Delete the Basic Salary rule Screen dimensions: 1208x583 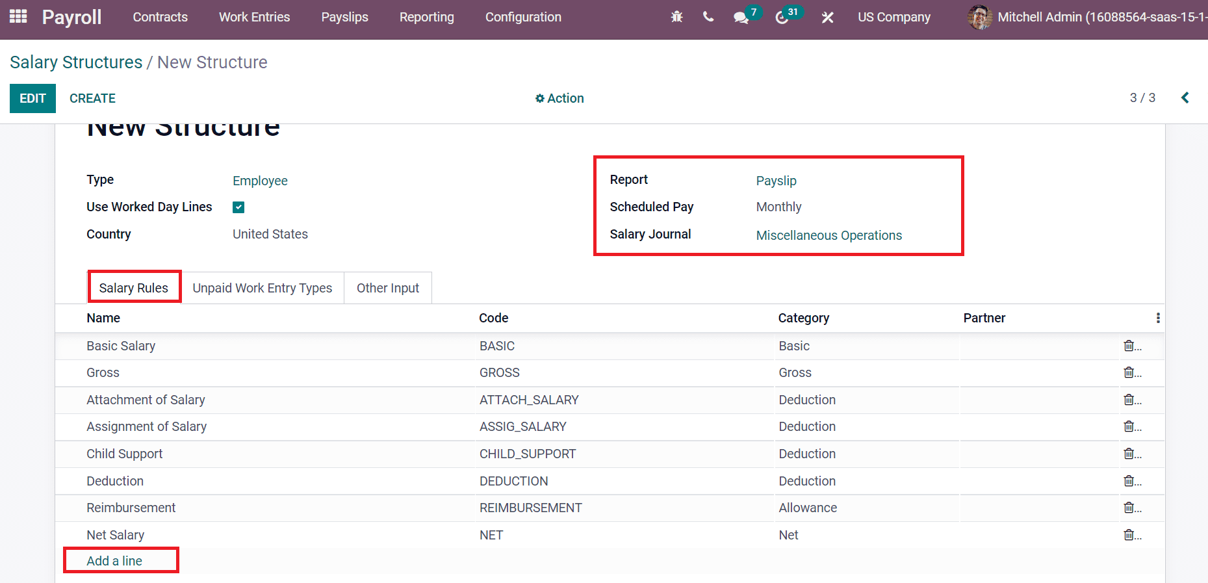coord(1129,346)
